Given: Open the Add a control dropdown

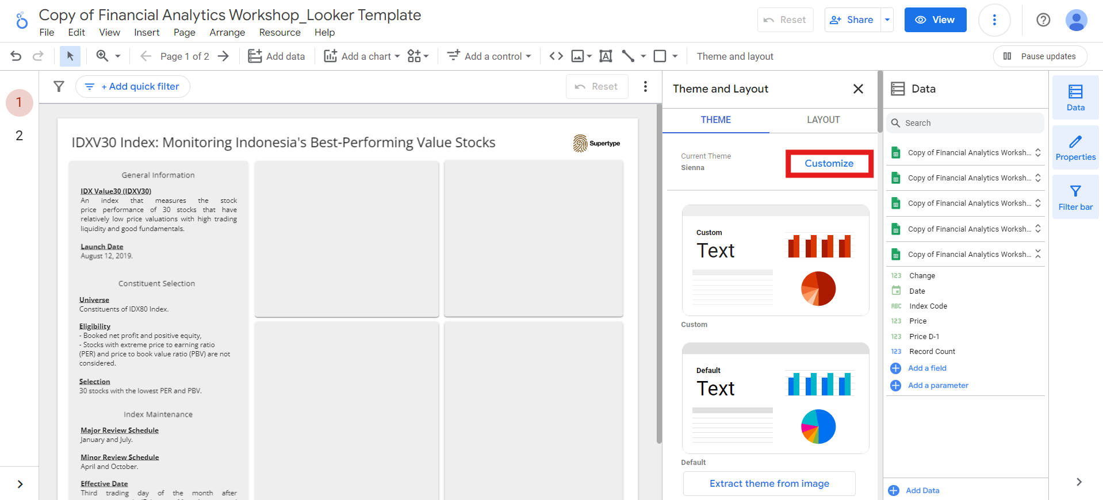Looking at the screenshot, I should pyautogui.click(x=489, y=56).
